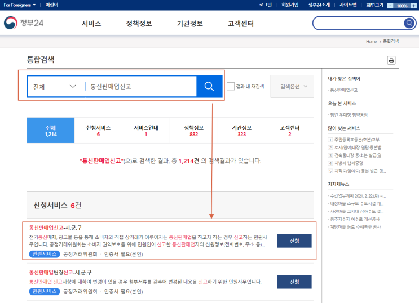The width and height of the screenshot is (419, 303).
Task: Click the 정부24 logo
Action: pos(24,23)
